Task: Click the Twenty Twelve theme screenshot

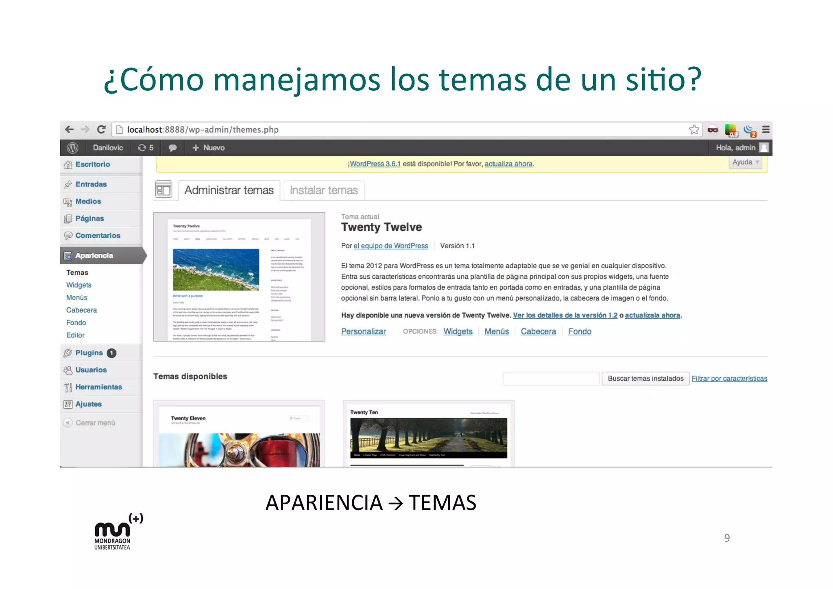Action: (x=239, y=277)
